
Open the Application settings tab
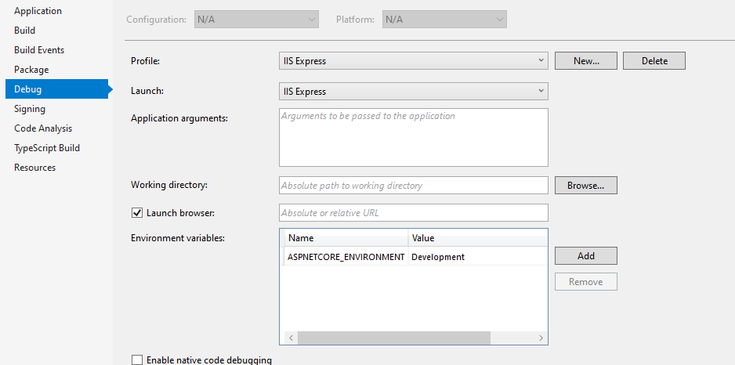coord(38,11)
